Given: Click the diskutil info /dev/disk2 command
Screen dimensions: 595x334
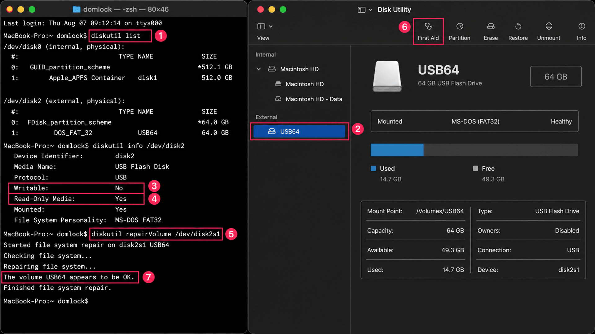Looking at the screenshot, I should pos(139,146).
